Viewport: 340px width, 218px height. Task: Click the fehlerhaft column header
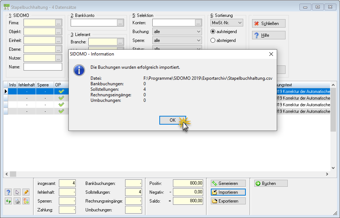pyautogui.click(x=26, y=85)
